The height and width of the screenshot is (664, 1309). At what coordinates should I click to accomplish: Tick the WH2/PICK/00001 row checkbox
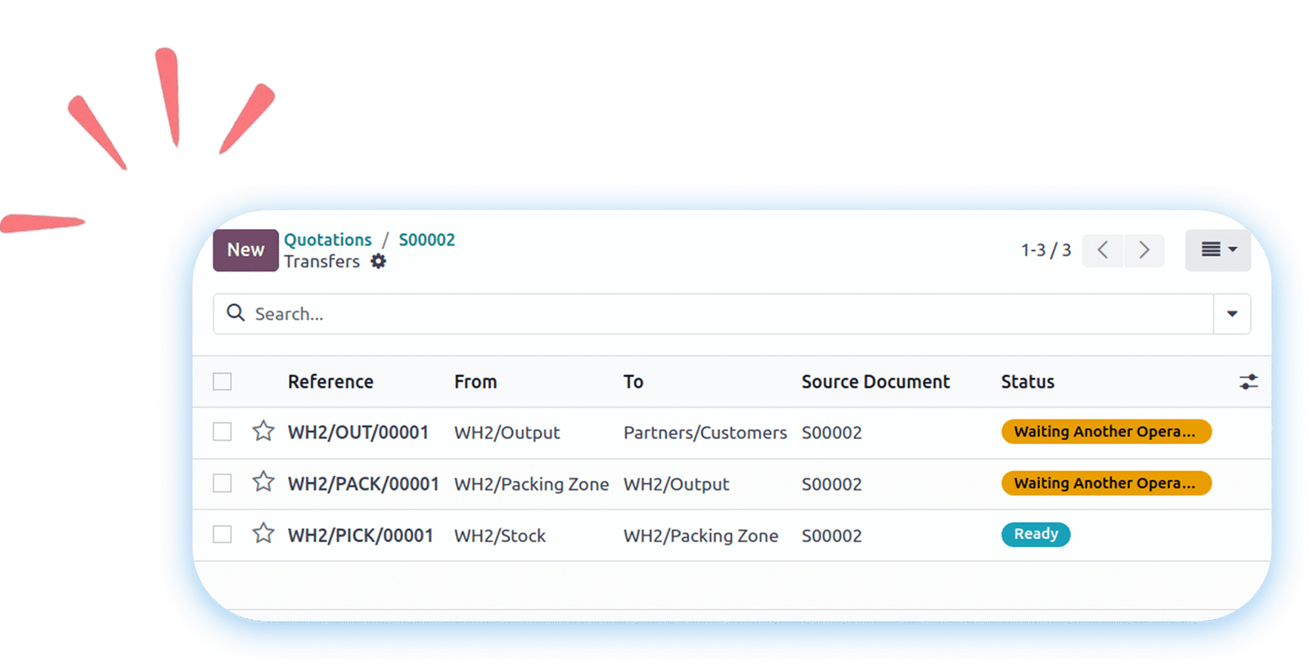coord(223,535)
